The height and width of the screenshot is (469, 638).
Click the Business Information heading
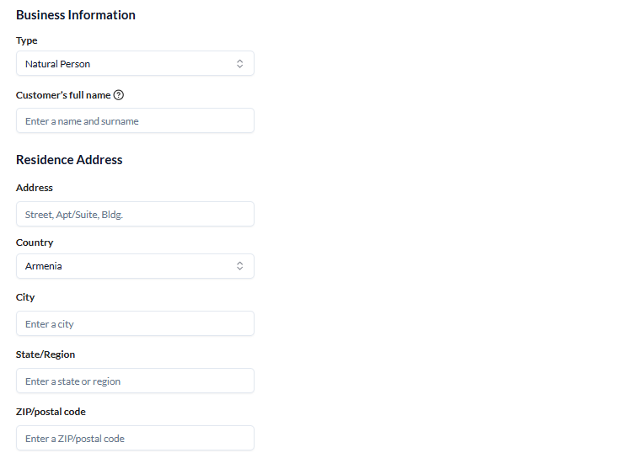[x=76, y=15]
